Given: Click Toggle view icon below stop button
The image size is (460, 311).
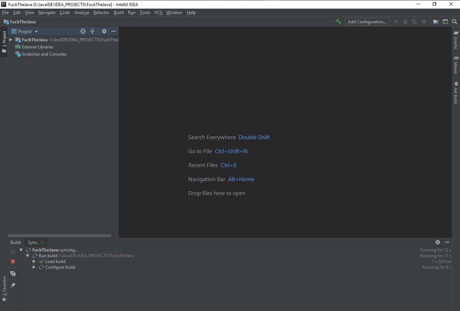Looking at the screenshot, I should (13, 274).
